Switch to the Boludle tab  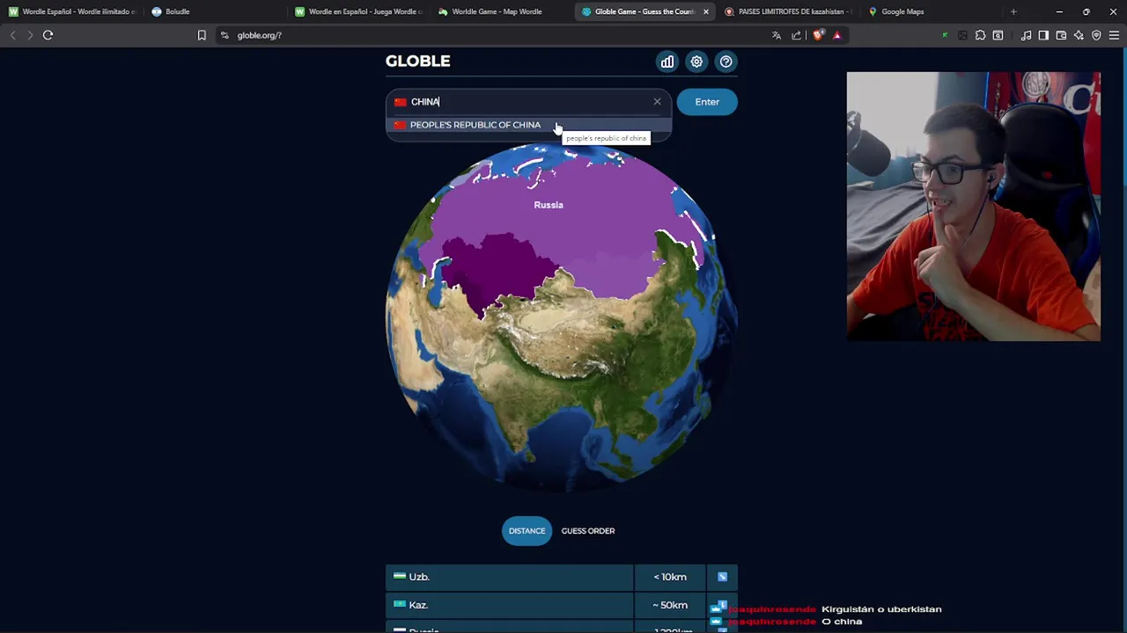216,11
